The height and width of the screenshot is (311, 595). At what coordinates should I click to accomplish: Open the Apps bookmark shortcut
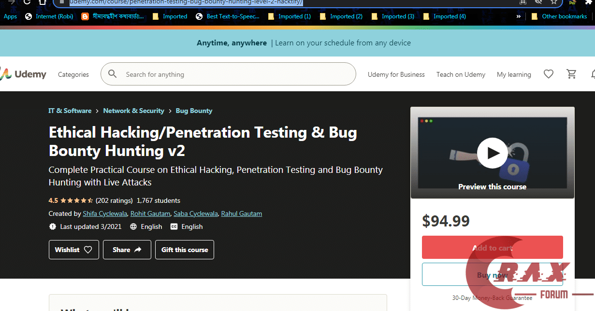click(x=10, y=16)
